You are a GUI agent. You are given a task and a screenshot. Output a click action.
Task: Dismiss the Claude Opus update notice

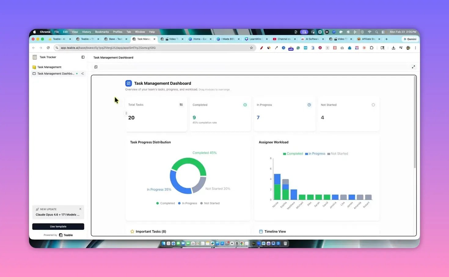tap(80, 209)
